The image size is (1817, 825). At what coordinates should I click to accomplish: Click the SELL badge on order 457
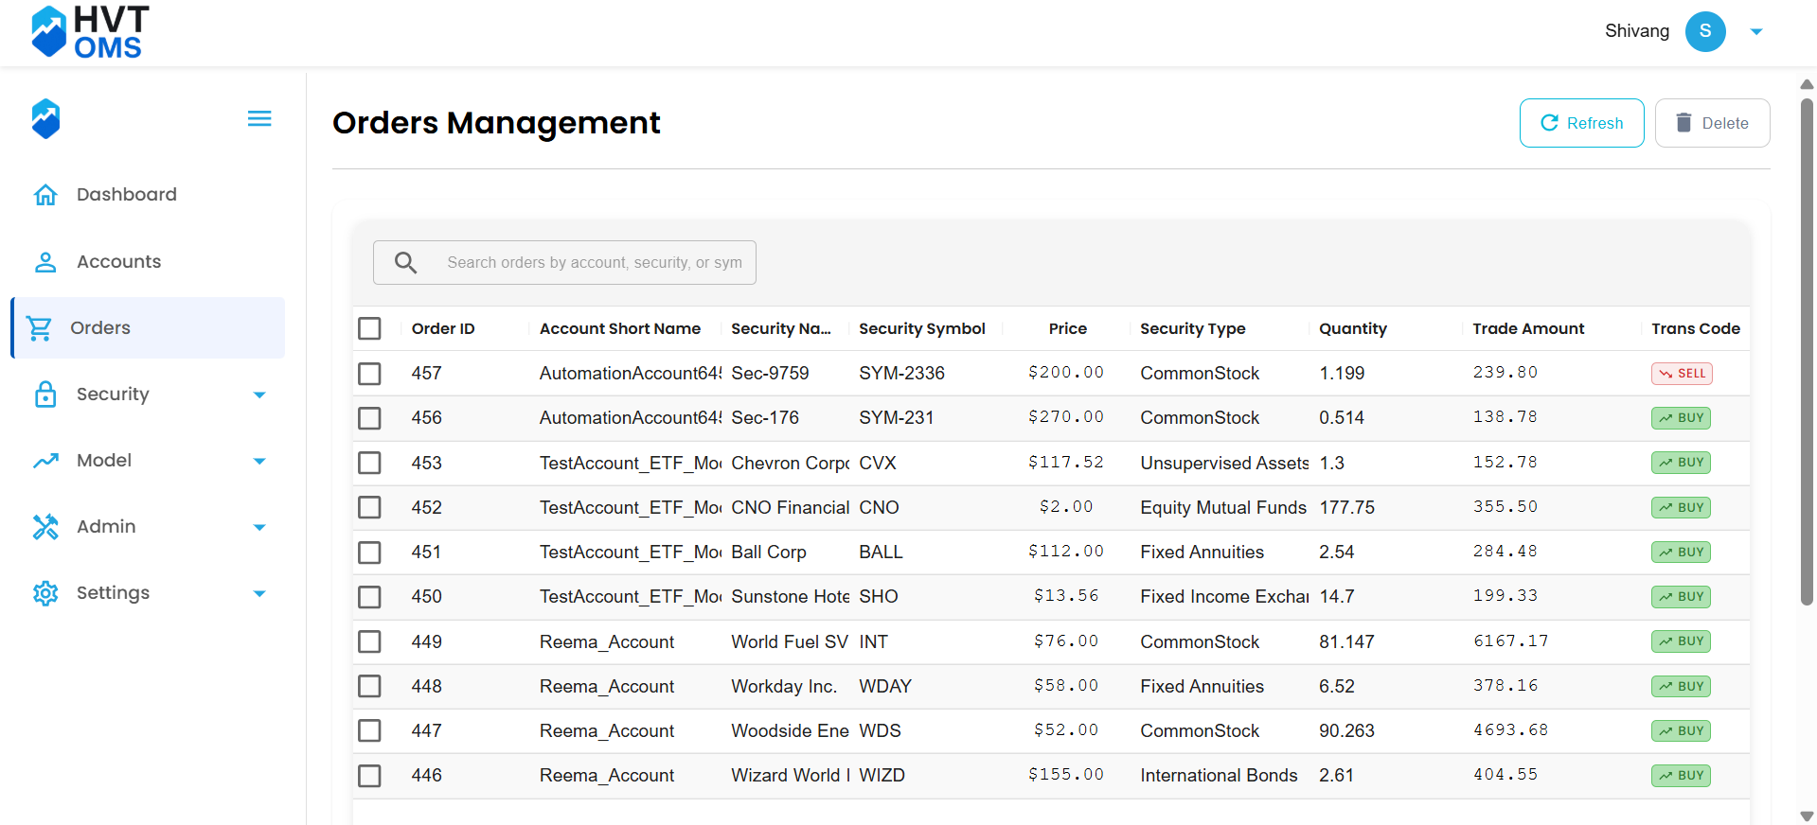coord(1682,374)
